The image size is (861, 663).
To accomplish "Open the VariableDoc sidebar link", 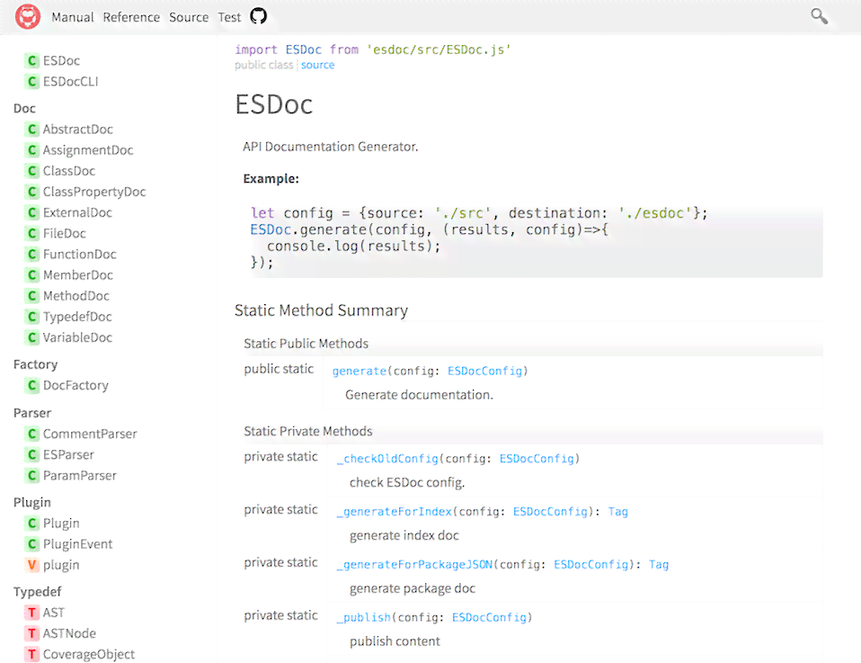I will [x=77, y=337].
